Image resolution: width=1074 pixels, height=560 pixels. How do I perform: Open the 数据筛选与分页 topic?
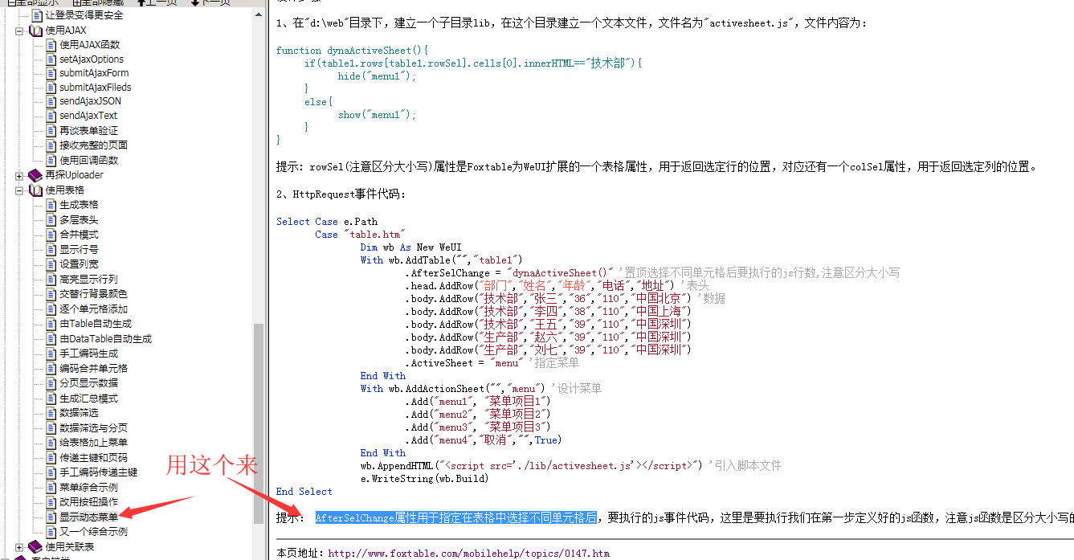[x=93, y=428]
